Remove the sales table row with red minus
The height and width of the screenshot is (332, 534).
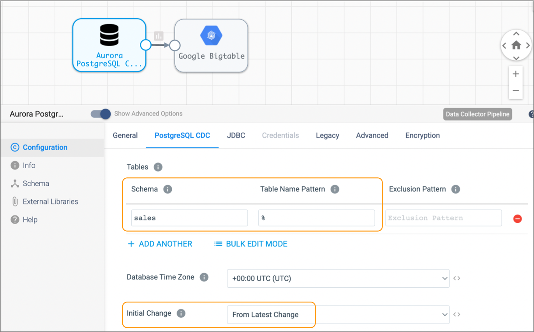click(x=517, y=218)
